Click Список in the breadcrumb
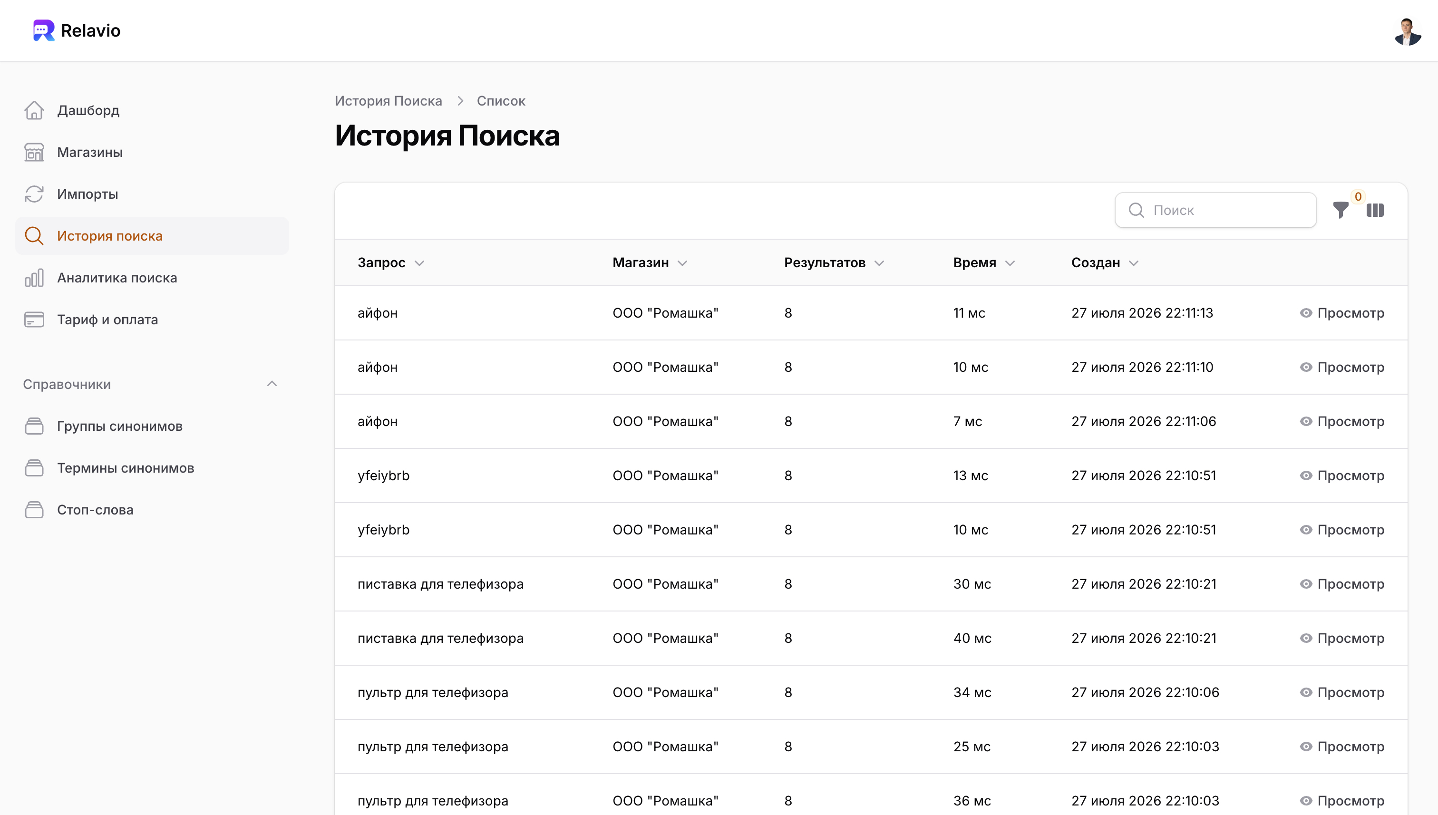1438x815 pixels. (501, 101)
